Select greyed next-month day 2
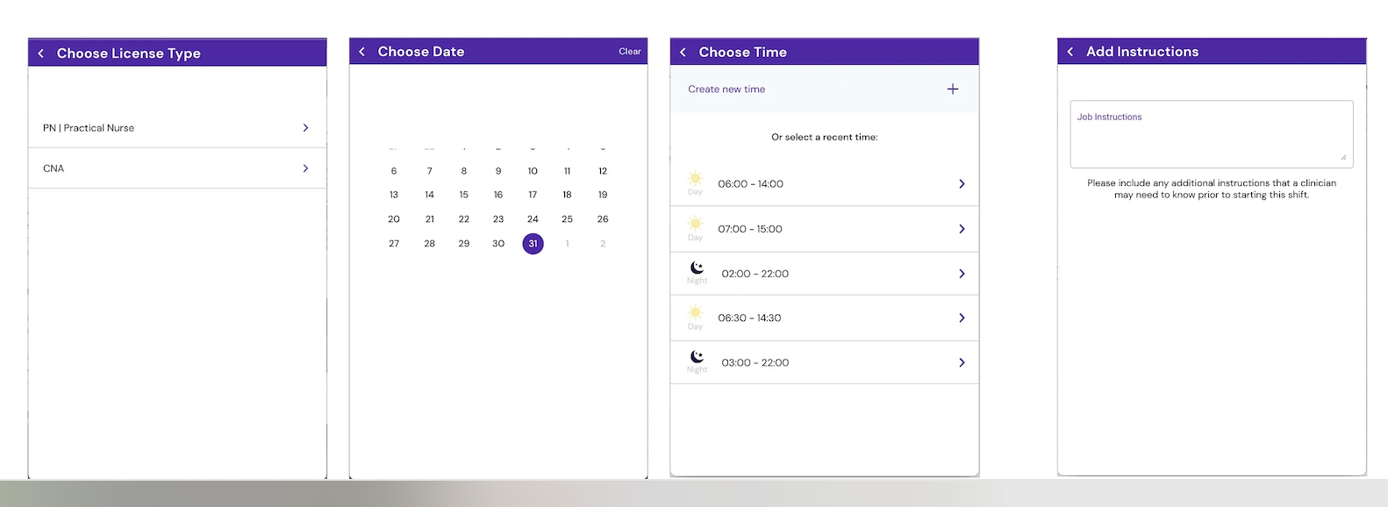 (x=603, y=244)
